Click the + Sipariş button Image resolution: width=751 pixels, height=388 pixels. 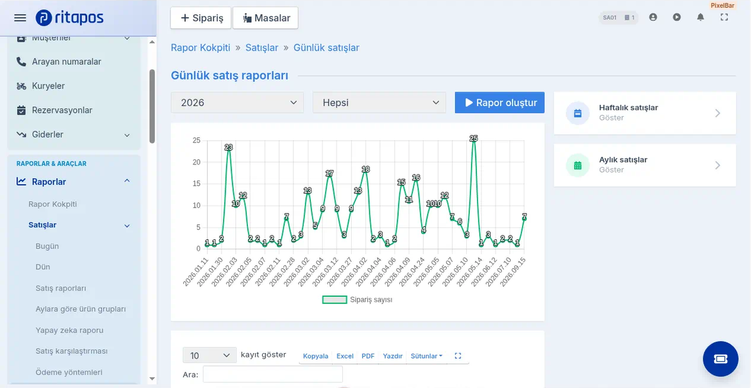pyautogui.click(x=201, y=18)
